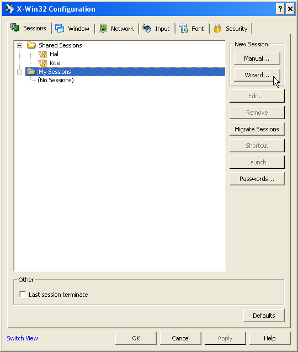298x352 pixels.
Task: Click the Input tab joystick icon
Action: pyautogui.click(x=147, y=28)
